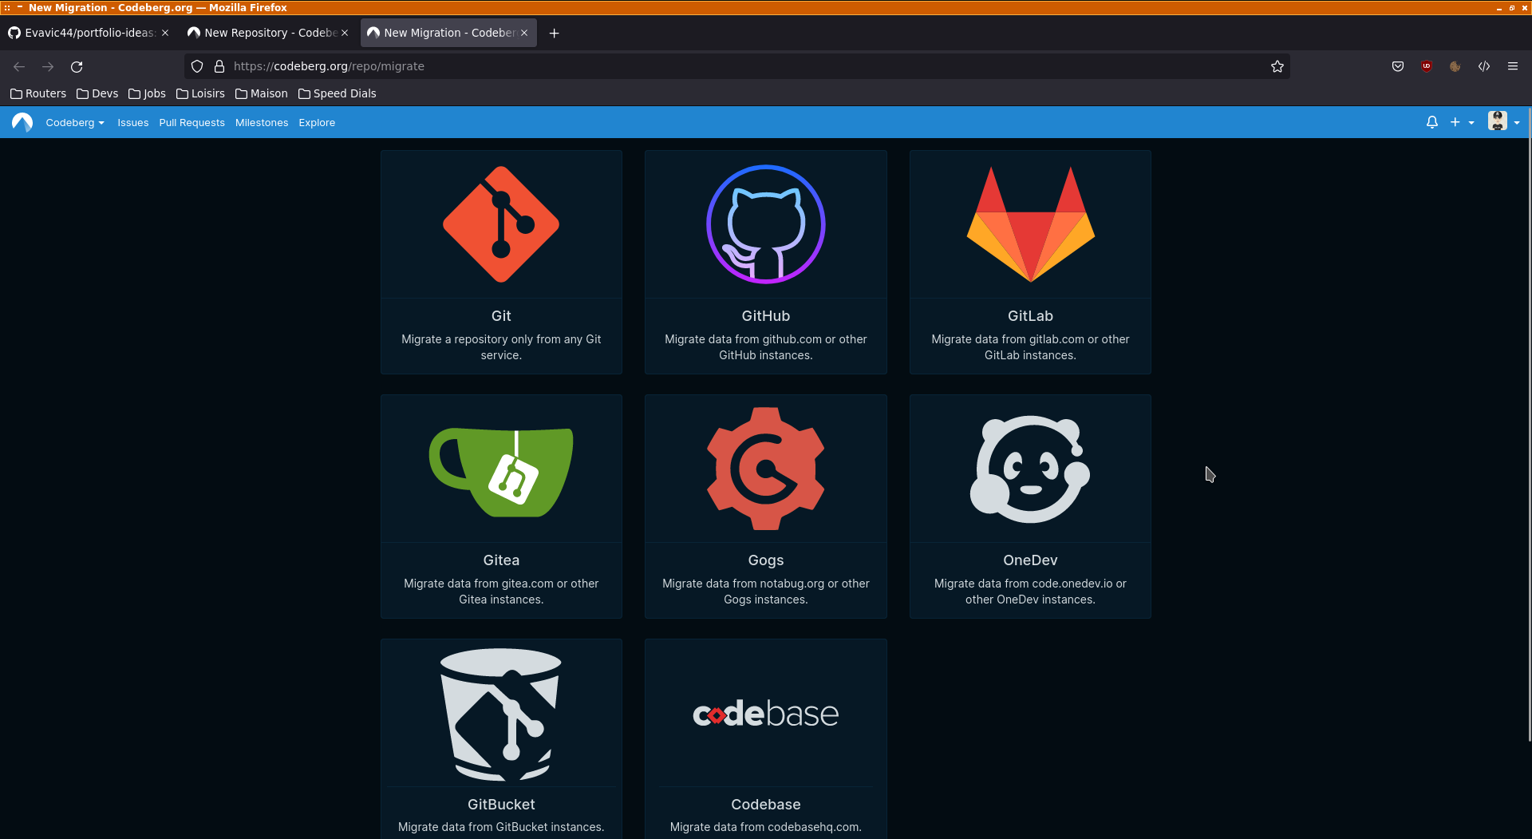Open a new browser tab

point(555,33)
